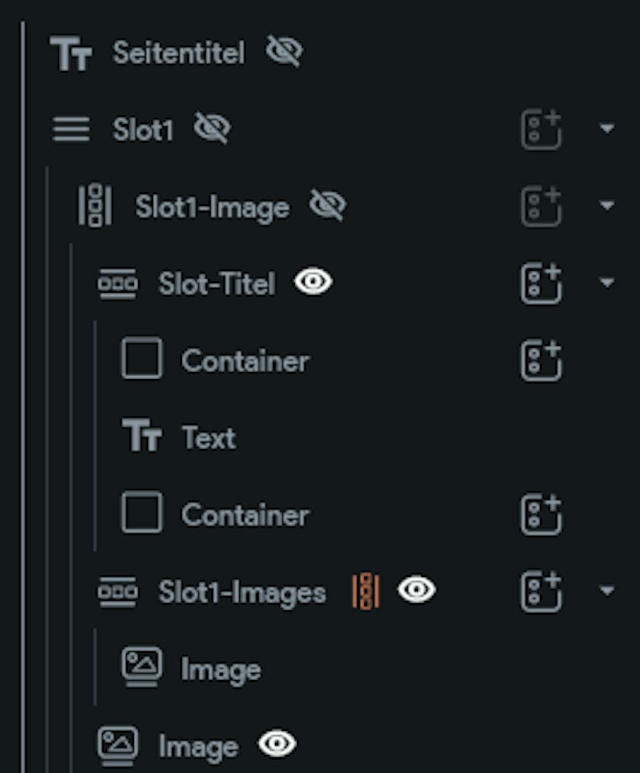Collapse the Slot1 tree node

[x=607, y=129]
